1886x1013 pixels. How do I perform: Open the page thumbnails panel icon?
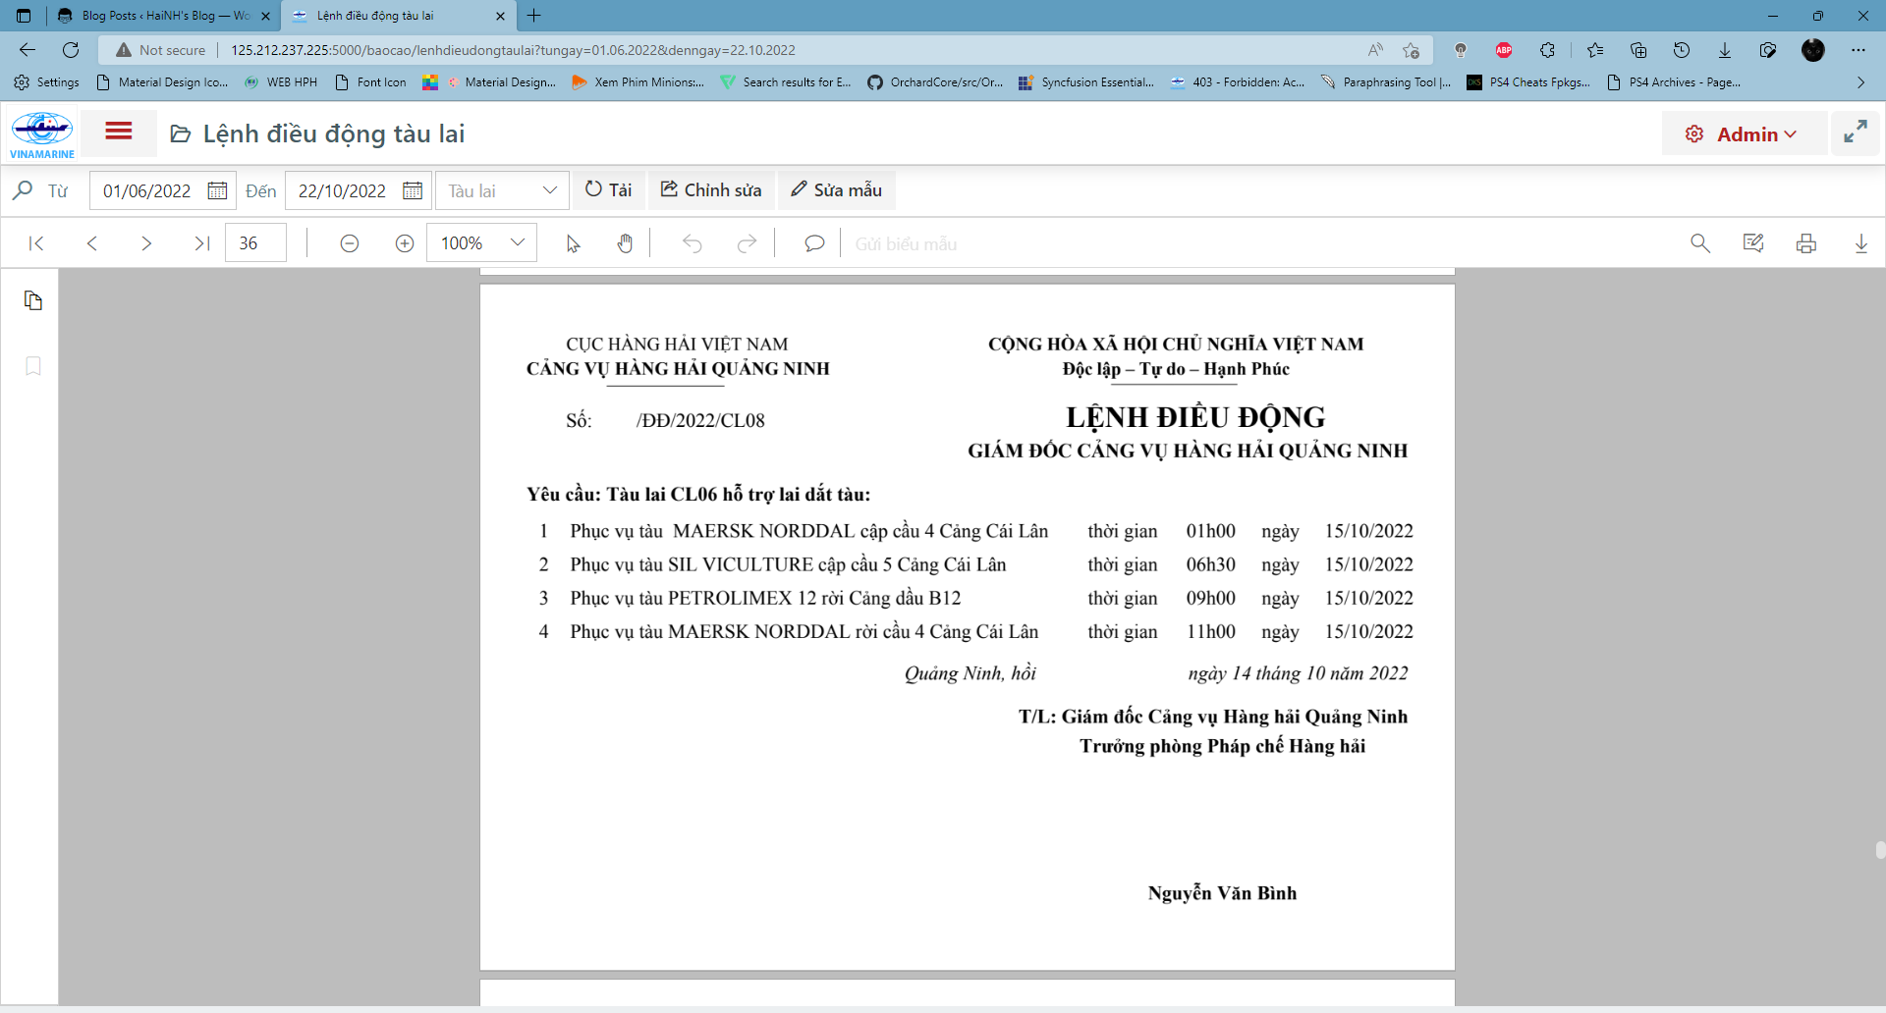pos(33,300)
